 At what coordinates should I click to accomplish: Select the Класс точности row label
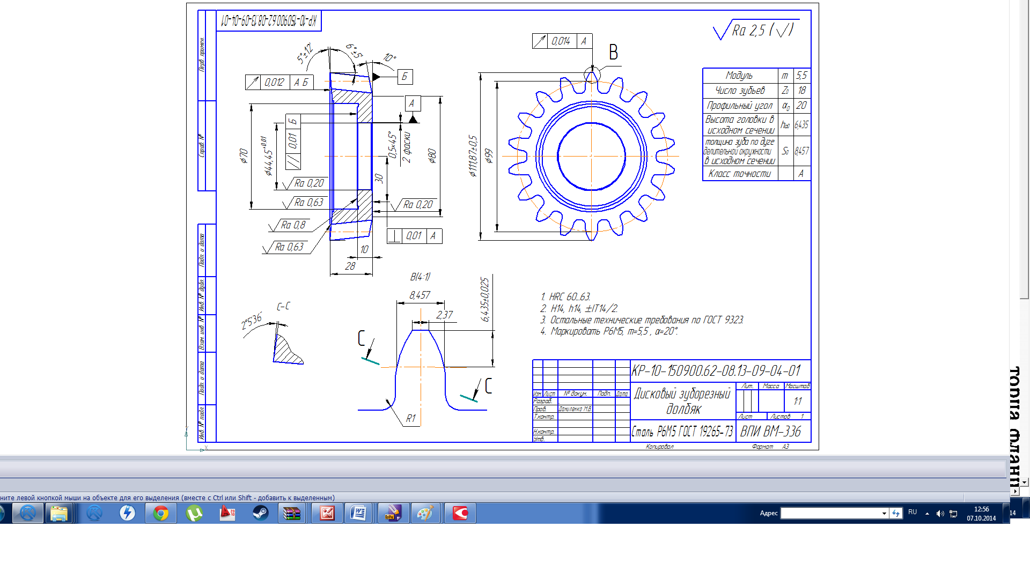tap(739, 174)
